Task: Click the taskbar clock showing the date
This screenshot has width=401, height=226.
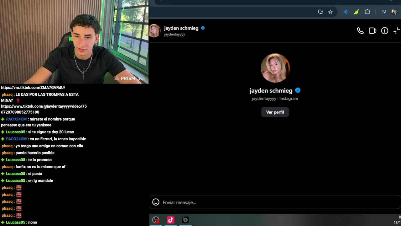Action: [397, 220]
